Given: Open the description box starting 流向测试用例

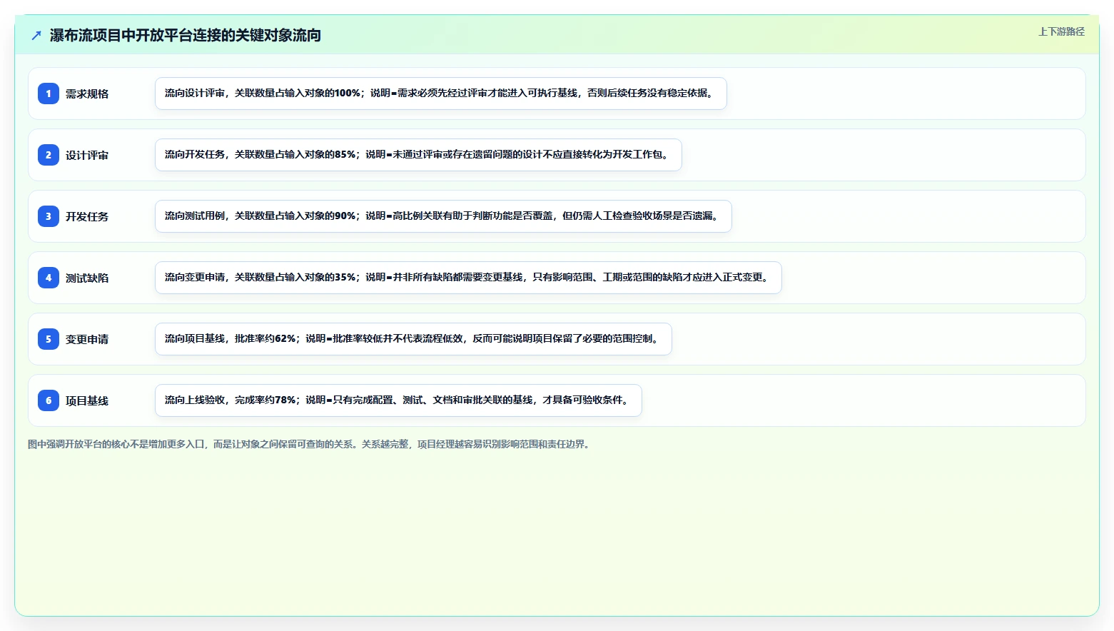Looking at the screenshot, I should coord(443,216).
